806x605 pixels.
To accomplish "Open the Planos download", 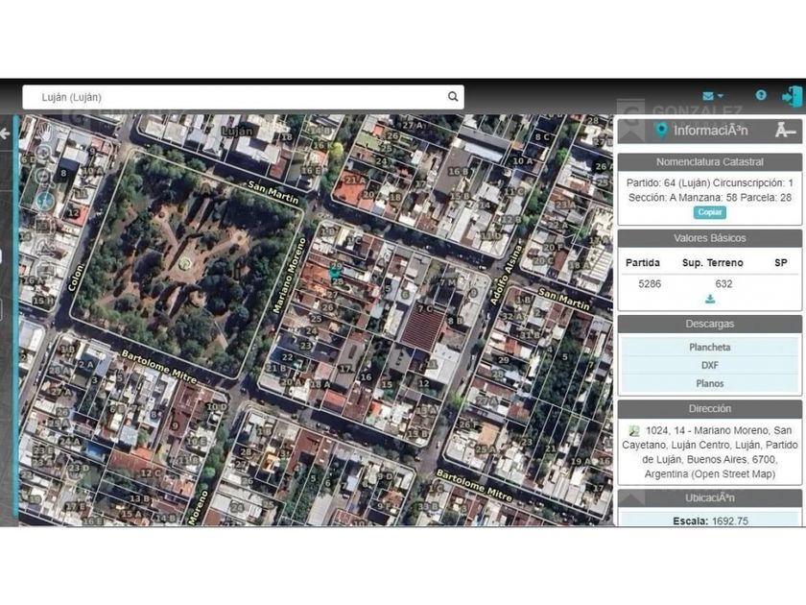I will (x=710, y=384).
